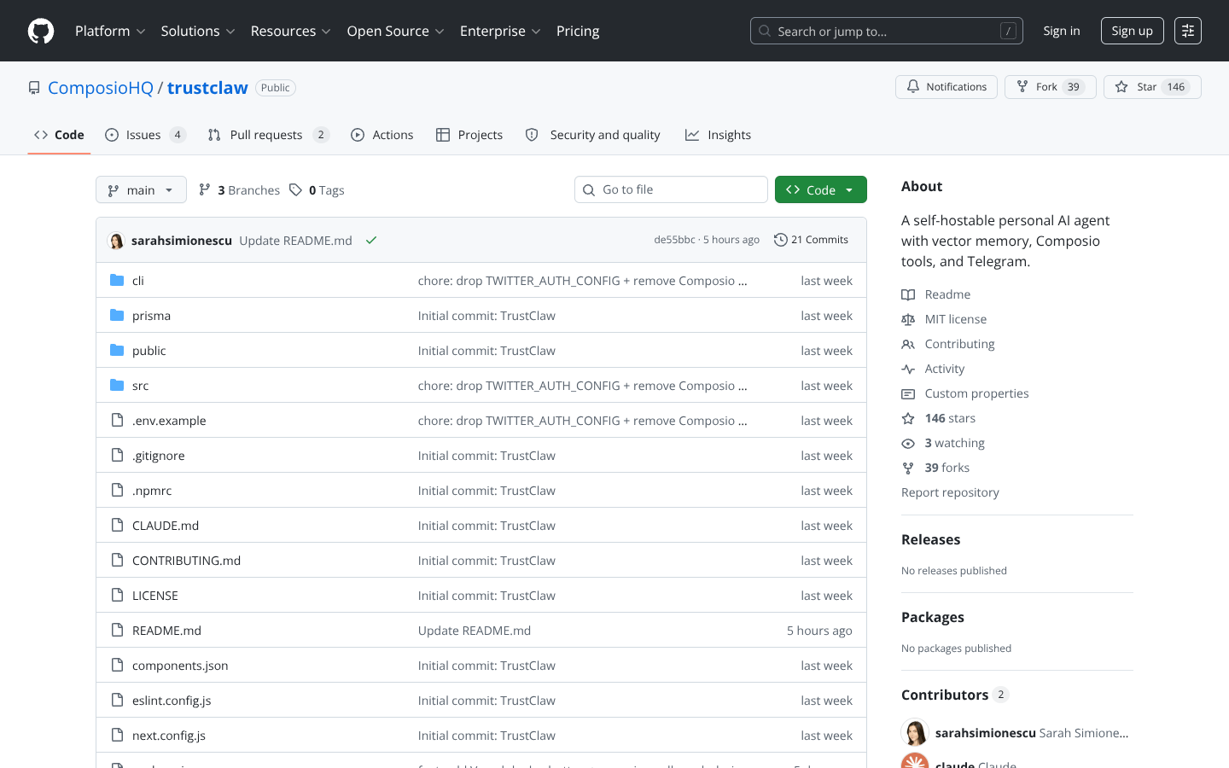The height and width of the screenshot is (768, 1229).
Task: Open the eslint.config.js file
Action: (172, 701)
